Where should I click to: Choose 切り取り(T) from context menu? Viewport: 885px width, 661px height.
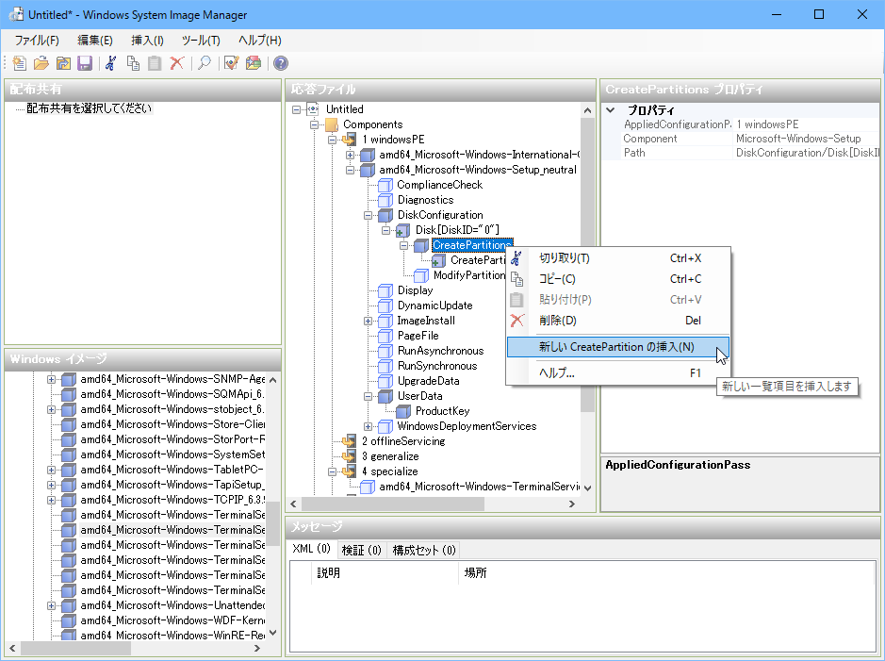click(618, 258)
